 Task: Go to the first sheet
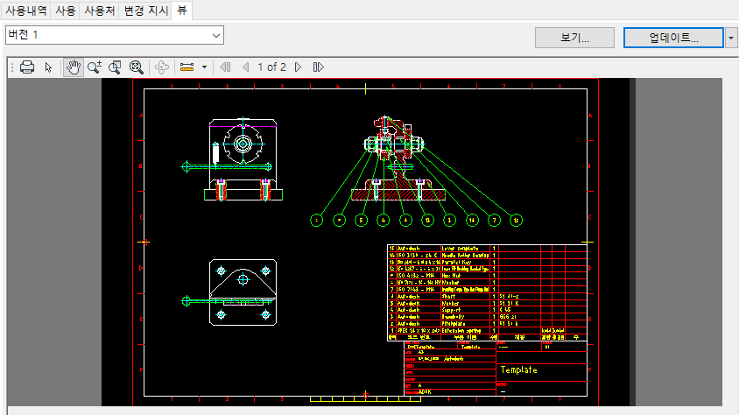(x=225, y=67)
